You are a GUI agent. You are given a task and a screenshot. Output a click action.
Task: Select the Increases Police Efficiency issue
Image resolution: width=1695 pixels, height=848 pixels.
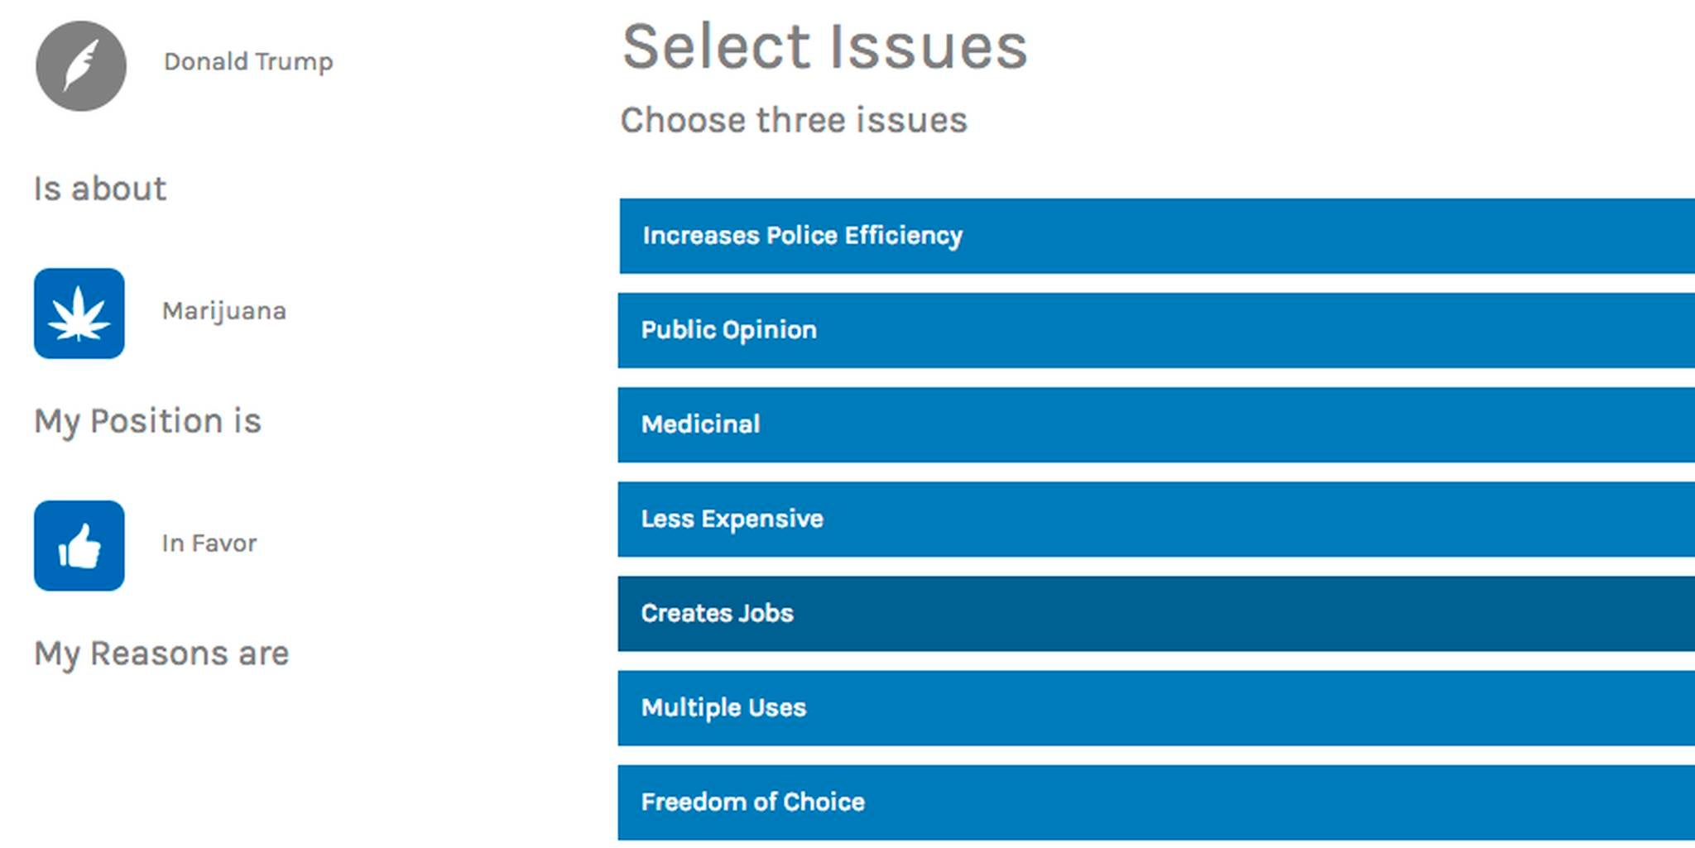tap(1155, 236)
